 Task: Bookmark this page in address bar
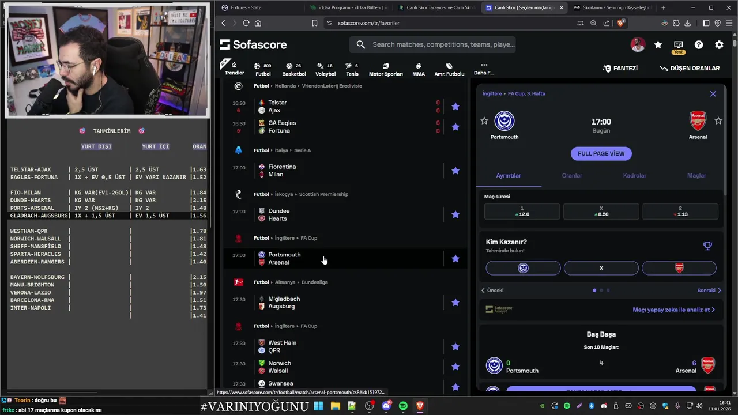315,23
